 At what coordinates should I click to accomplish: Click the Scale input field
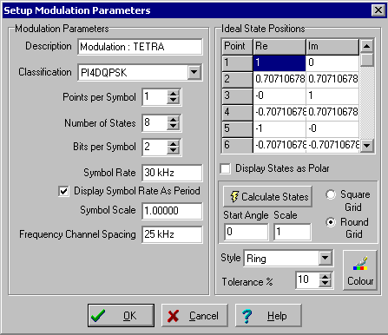tap(293, 232)
